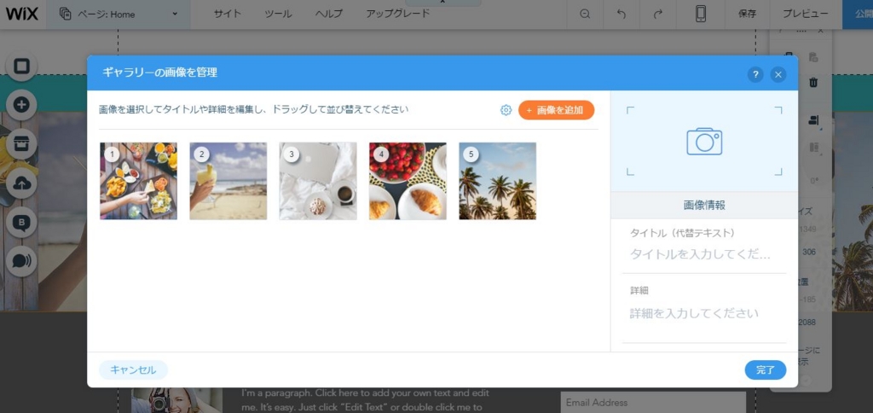The image size is (873, 413).
Task: Click the 完了 button
Action: pyautogui.click(x=766, y=370)
